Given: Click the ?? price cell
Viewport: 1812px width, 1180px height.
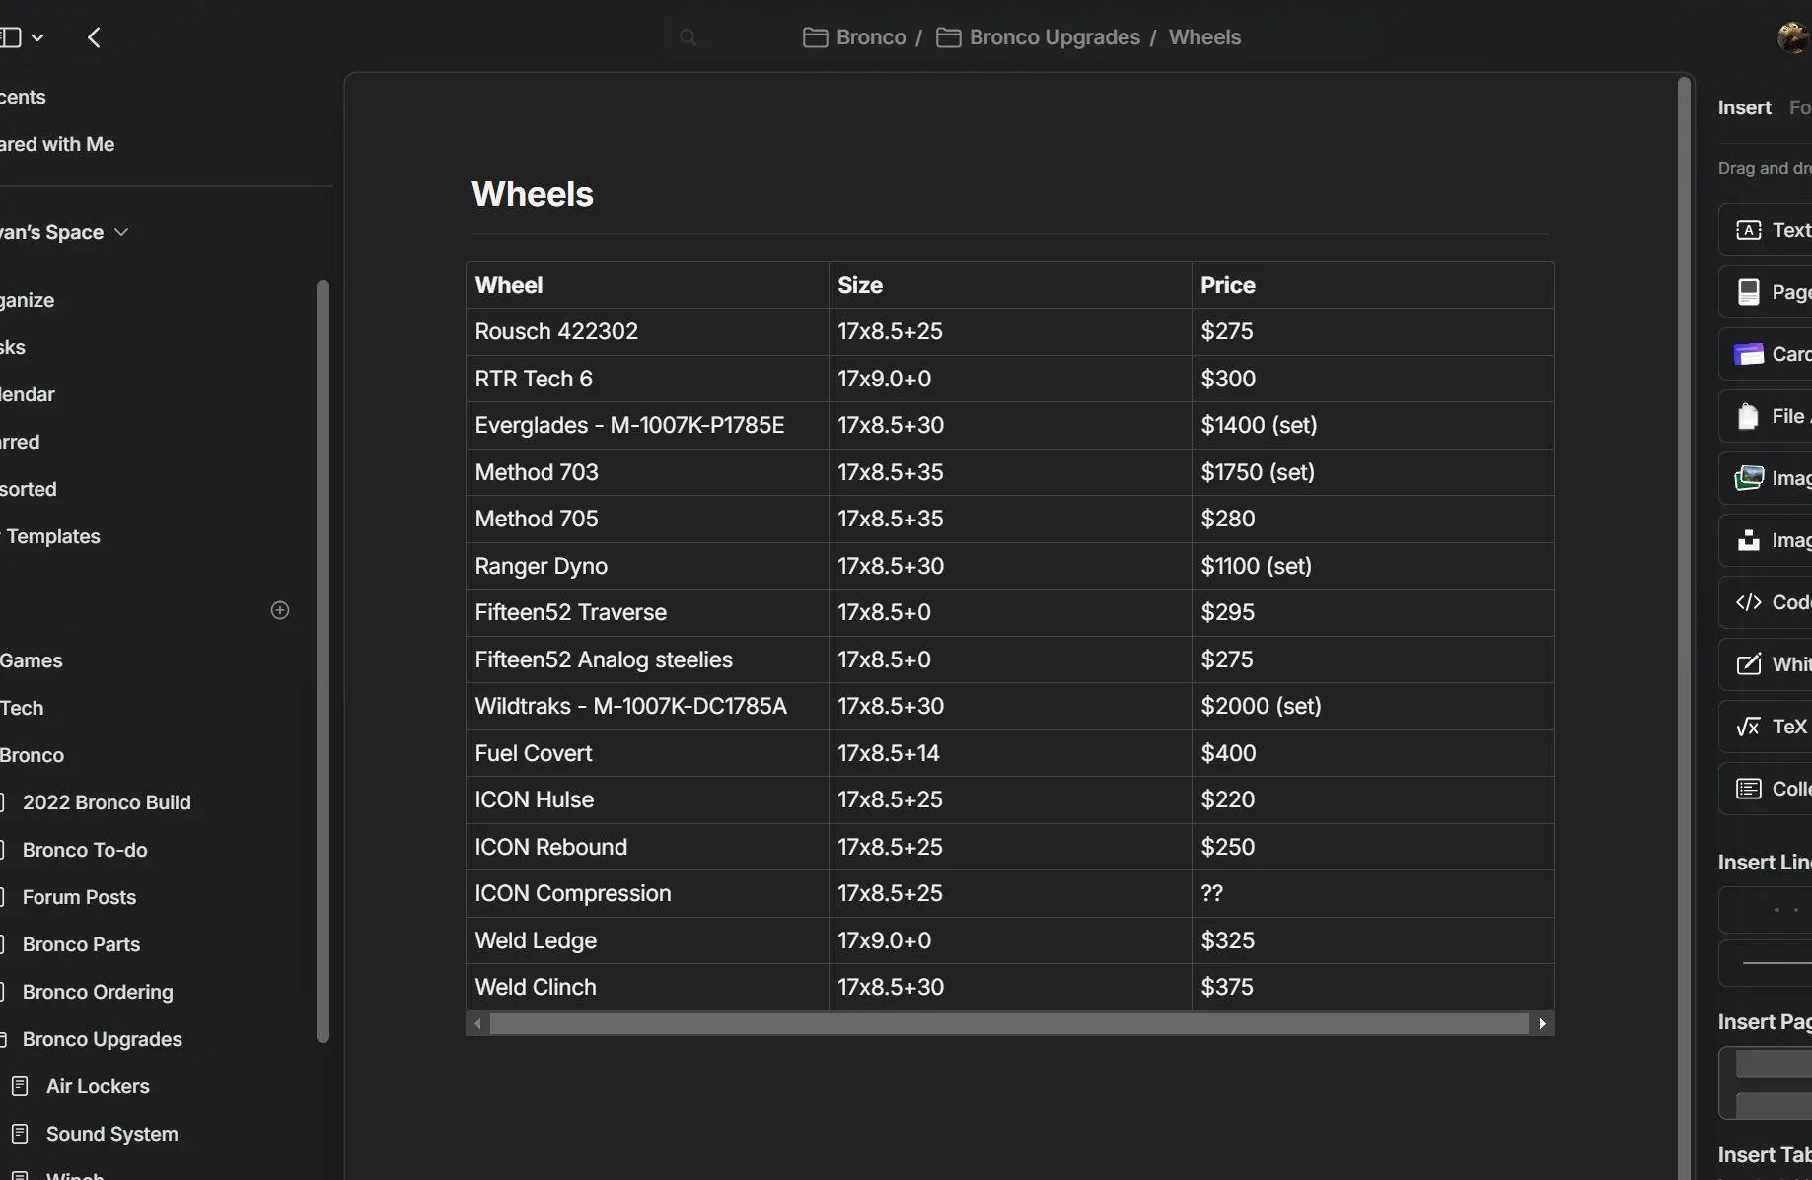Looking at the screenshot, I should pyautogui.click(x=1373, y=893).
